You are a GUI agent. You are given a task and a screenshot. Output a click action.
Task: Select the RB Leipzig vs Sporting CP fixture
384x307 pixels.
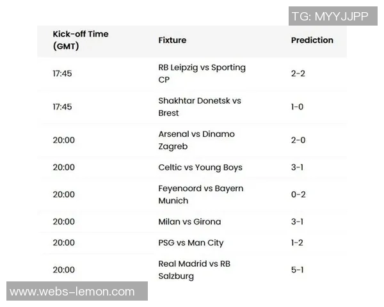pos(202,74)
